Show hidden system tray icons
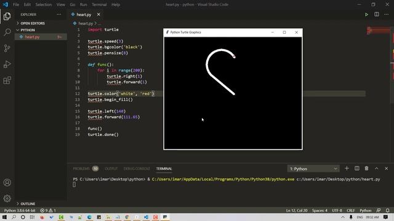 343,217
